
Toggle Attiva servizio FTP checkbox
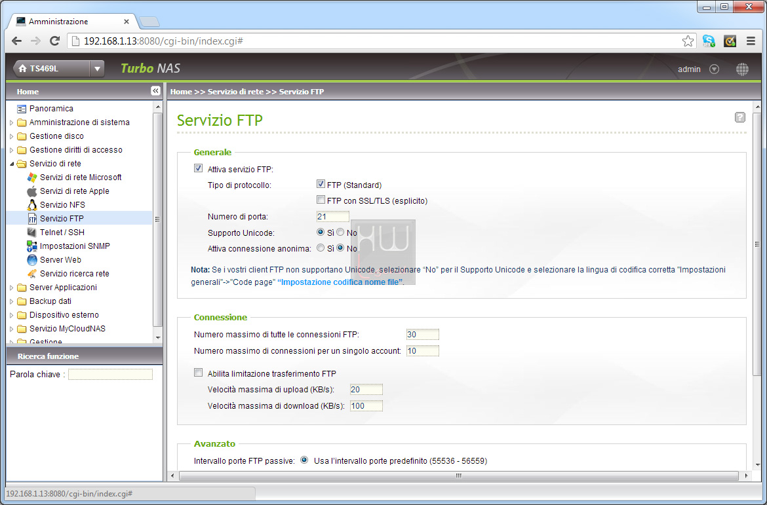[198, 168]
